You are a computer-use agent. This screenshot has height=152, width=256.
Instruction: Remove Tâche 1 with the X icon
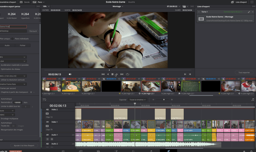(x=253, y=12)
